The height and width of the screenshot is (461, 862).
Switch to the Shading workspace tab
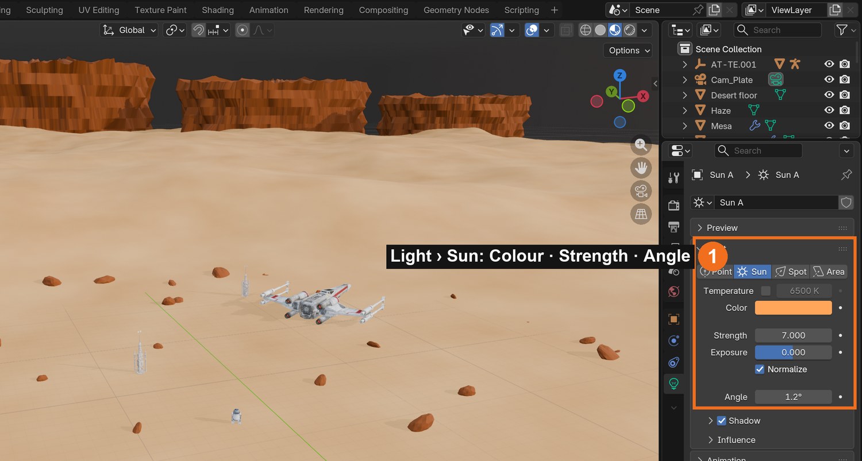218,10
